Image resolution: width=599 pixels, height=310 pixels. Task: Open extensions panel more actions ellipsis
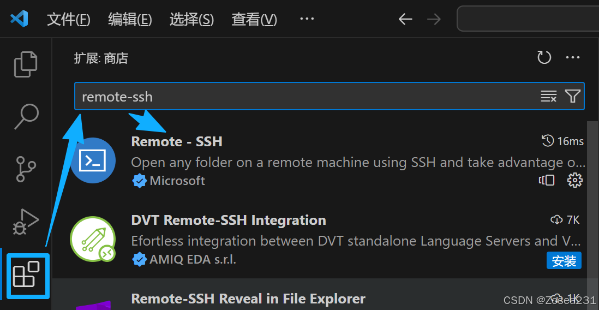point(573,58)
